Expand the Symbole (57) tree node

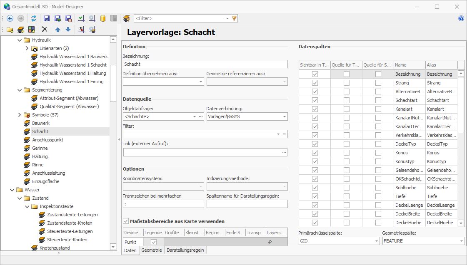point(19,114)
